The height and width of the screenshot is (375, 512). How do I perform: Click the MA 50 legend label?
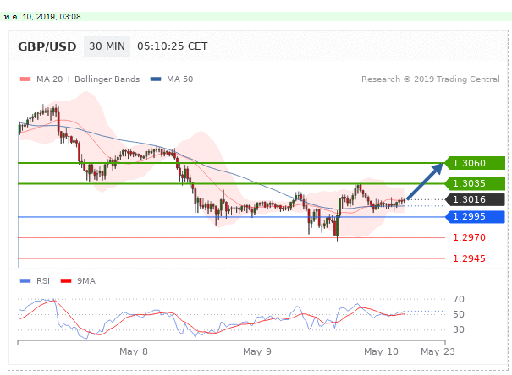(180, 79)
